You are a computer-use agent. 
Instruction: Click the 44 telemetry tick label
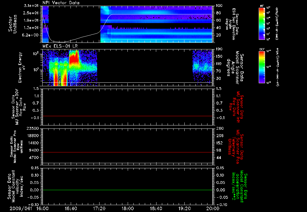[219, 158]
